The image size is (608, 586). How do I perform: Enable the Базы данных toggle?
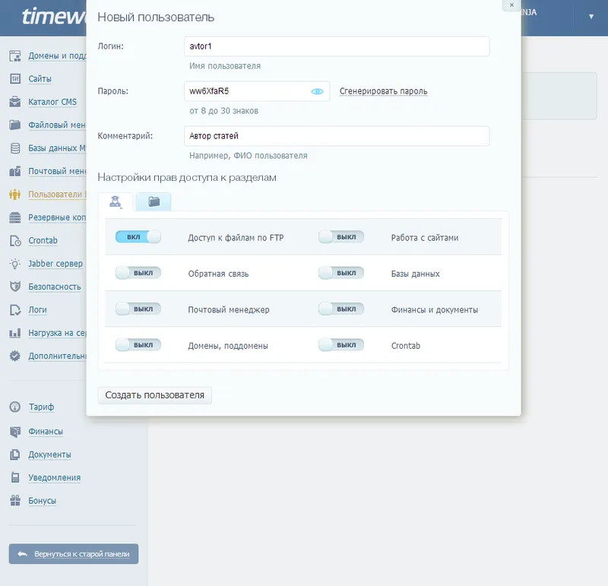coord(340,273)
